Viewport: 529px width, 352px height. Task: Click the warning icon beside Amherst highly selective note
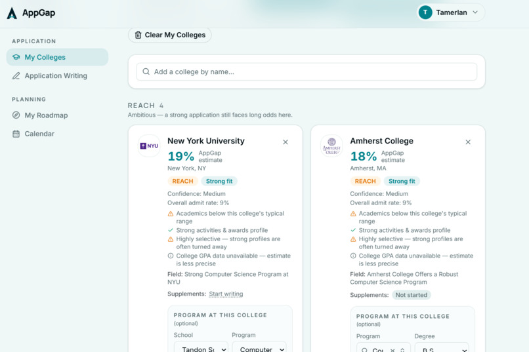tap(353, 239)
